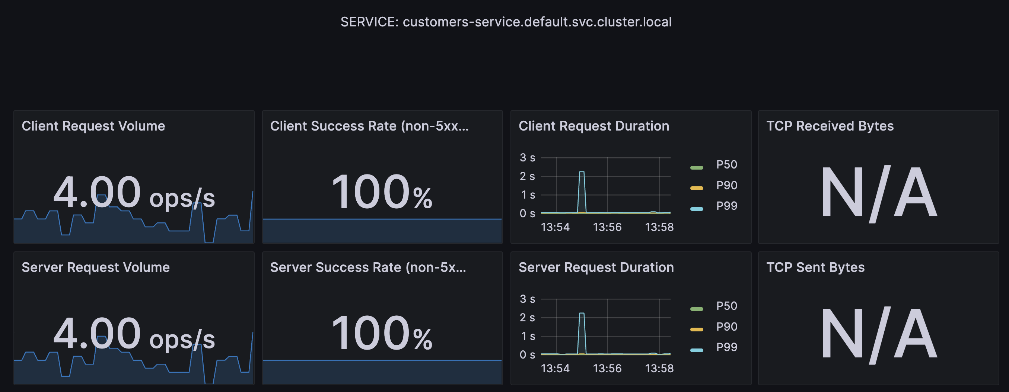Open the TCP Sent Bytes panel title
1009x392 pixels.
point(815,267)
